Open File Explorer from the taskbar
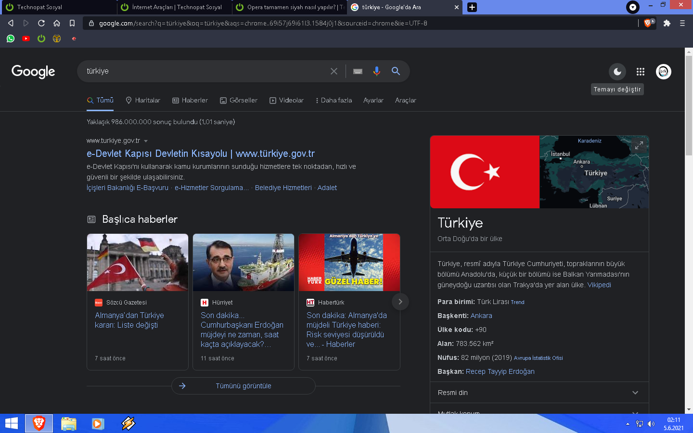 [69, 423]
